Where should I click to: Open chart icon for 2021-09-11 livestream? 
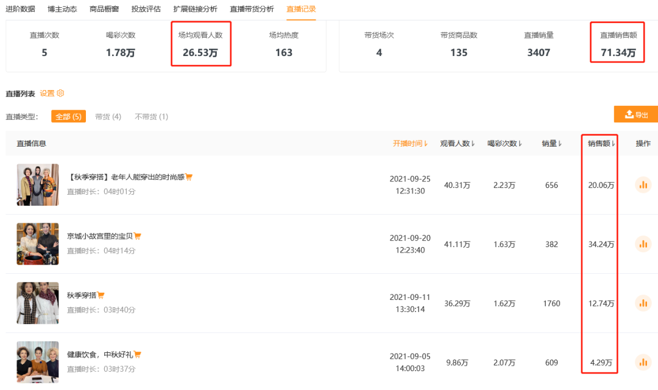click(x=643, y=303)
